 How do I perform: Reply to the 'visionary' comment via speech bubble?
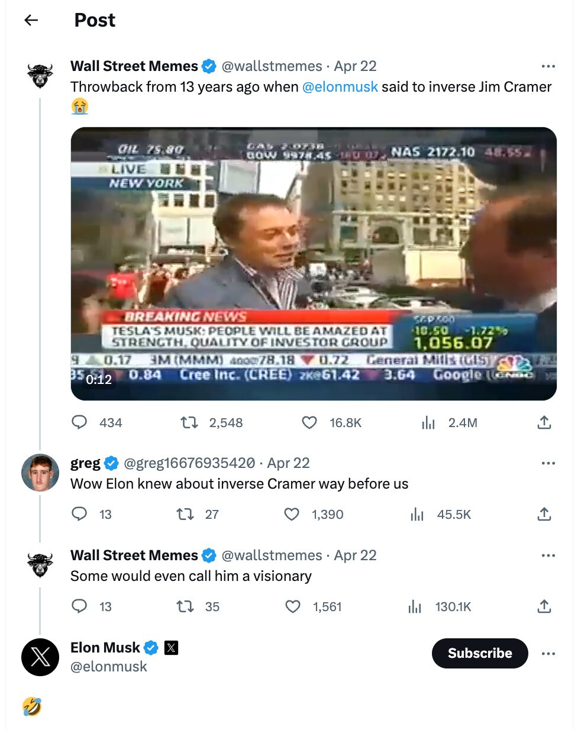[x=79, y=606]
